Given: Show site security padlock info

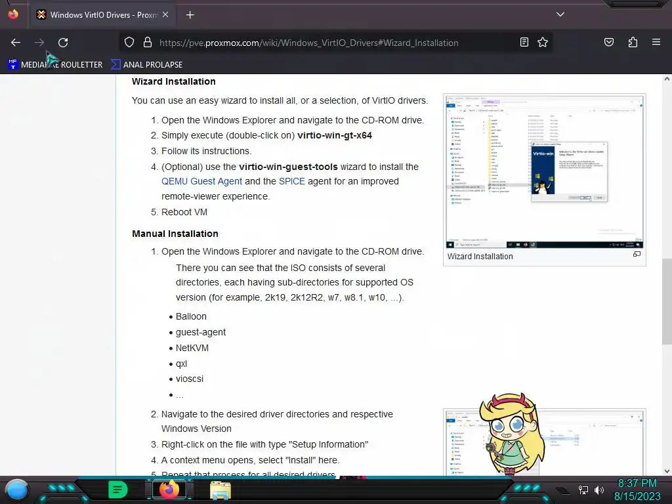Looking at the screenshot, I should click(x=148, y=43).
